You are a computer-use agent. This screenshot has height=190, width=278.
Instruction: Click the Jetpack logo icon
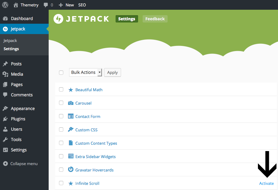click(58, 19)
